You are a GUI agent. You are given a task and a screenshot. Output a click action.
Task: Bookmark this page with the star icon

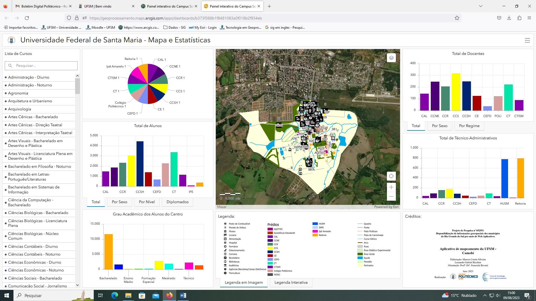click(x=457, y=18)
